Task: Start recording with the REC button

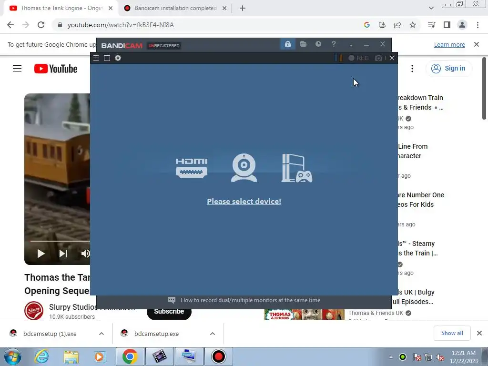Action: point(358,58)
